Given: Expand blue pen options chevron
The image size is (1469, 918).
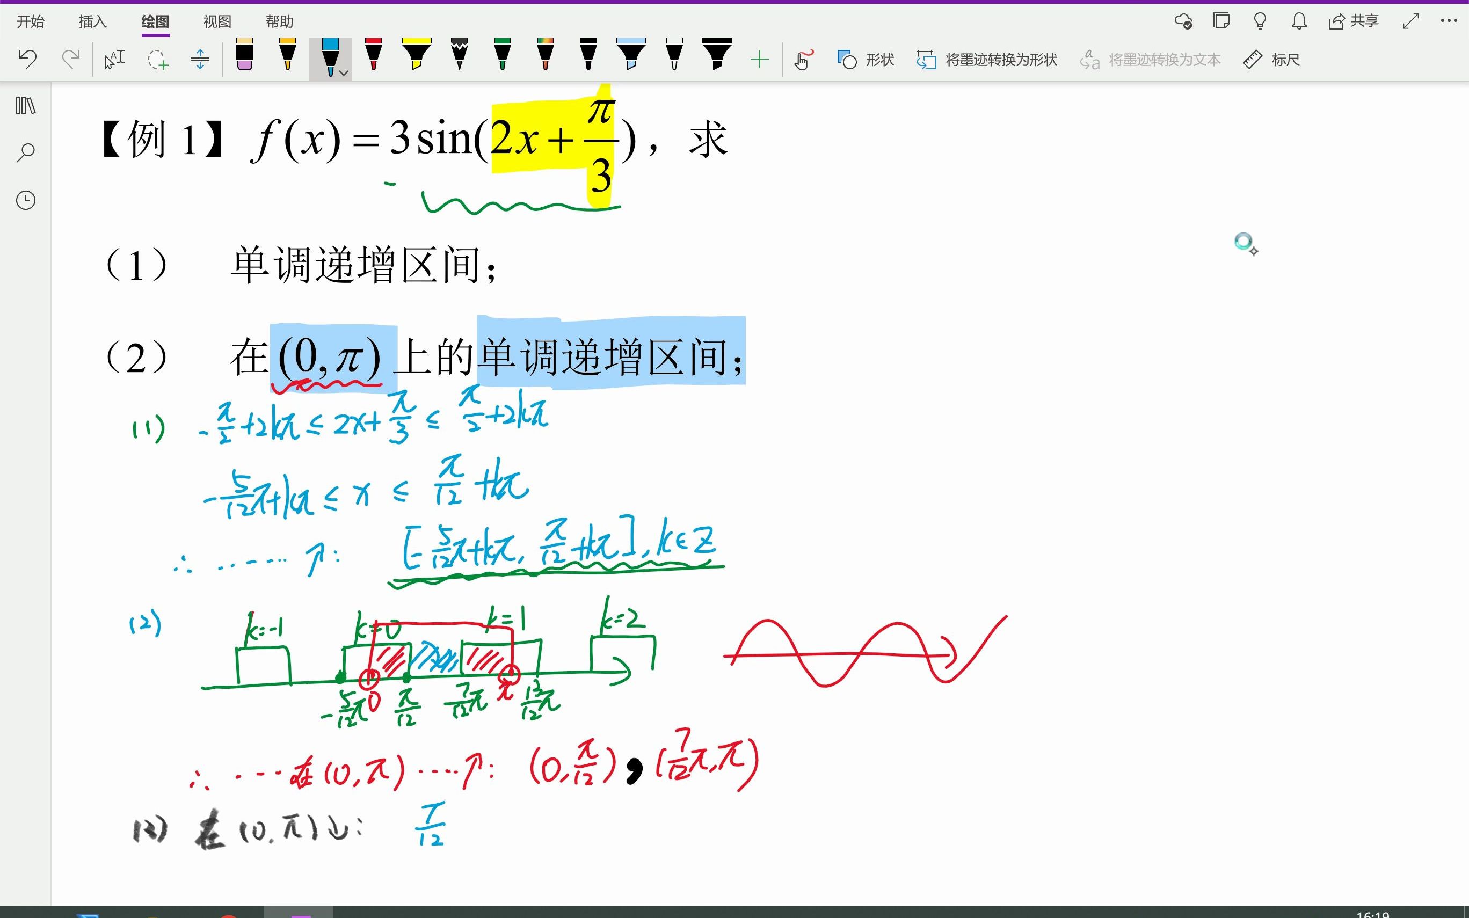Looking at the screenshot, I should pyautogui.click(x=344, y=73).
